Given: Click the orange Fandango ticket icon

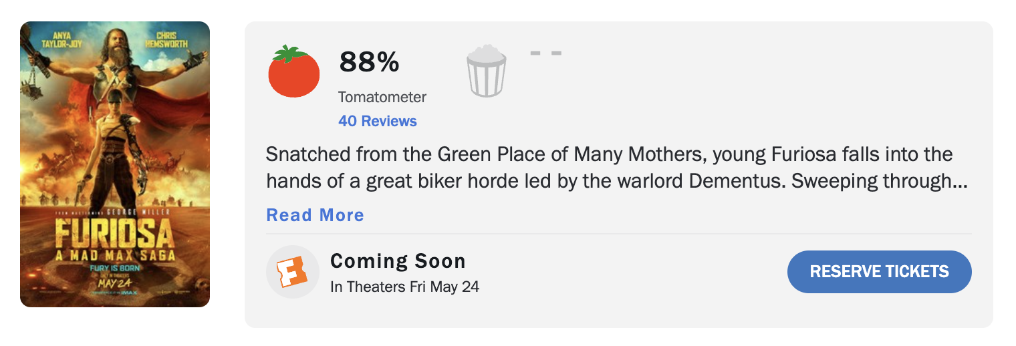Looking at the screenshot, I should point(292,272).
